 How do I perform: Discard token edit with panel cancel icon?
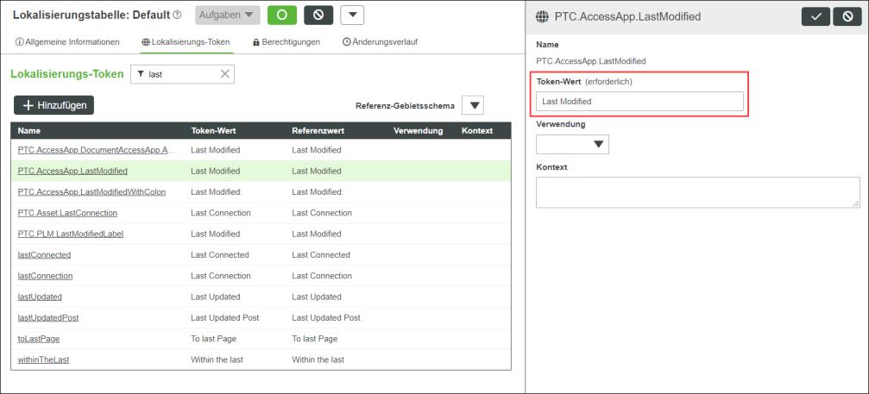(847, 16)
